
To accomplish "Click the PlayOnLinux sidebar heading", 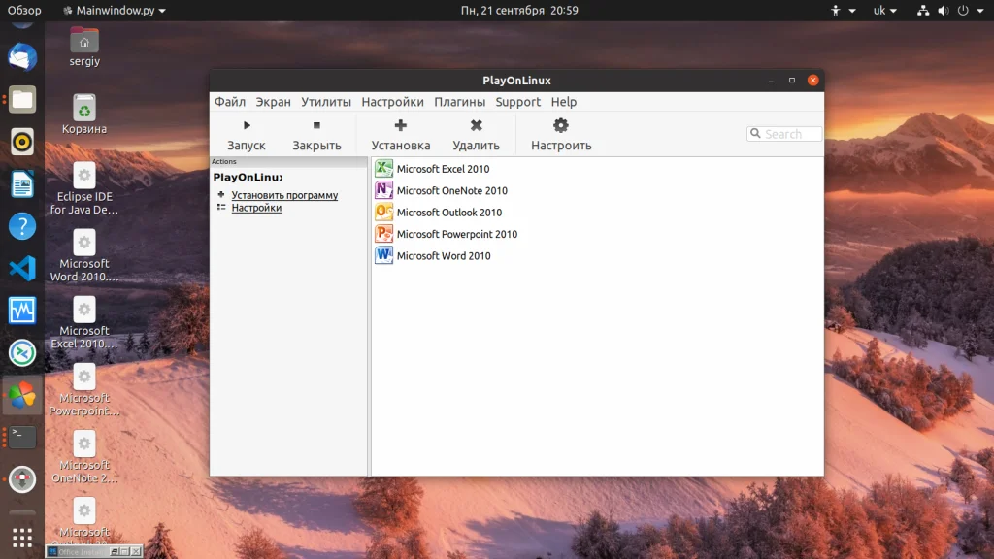I will pyautogui.click(x=248, y=178).
